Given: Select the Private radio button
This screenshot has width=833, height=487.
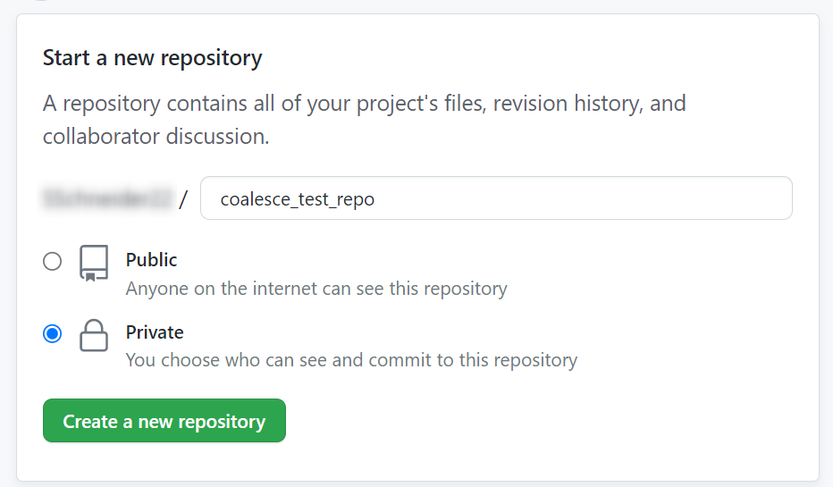Looking at the screenshot, I should coord(53,334).
